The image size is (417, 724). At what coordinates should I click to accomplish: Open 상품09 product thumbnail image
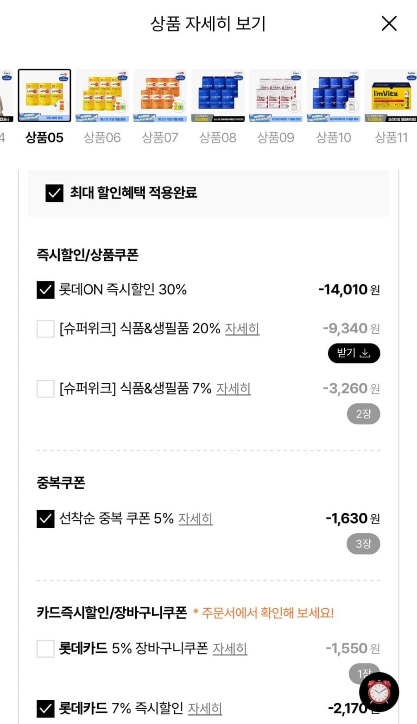pyautogui.click(x=276, y=96)
